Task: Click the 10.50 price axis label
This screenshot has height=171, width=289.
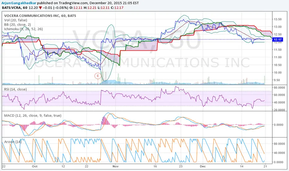Action: coord(278,65)
